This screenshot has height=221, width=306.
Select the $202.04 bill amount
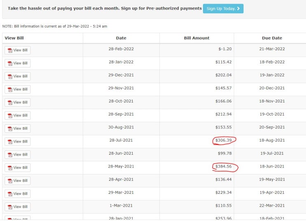tap(224, 75)
